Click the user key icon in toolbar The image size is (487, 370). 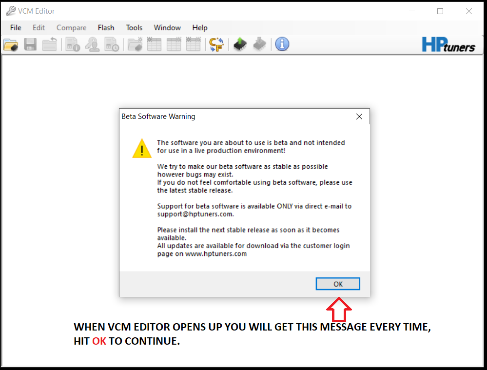coord(92,44)
